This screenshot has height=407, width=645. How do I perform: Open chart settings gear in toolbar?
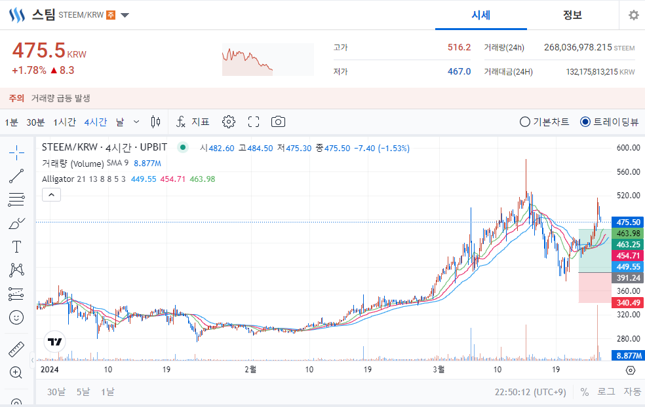(x=228, y=122)
